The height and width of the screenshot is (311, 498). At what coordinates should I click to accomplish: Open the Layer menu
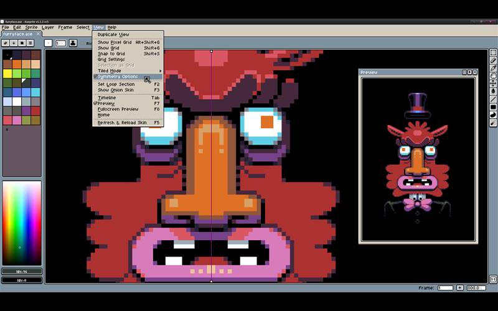point(48,27)
